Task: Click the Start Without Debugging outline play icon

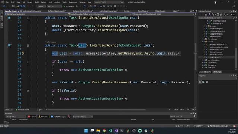Action: [x=77, y=6]
